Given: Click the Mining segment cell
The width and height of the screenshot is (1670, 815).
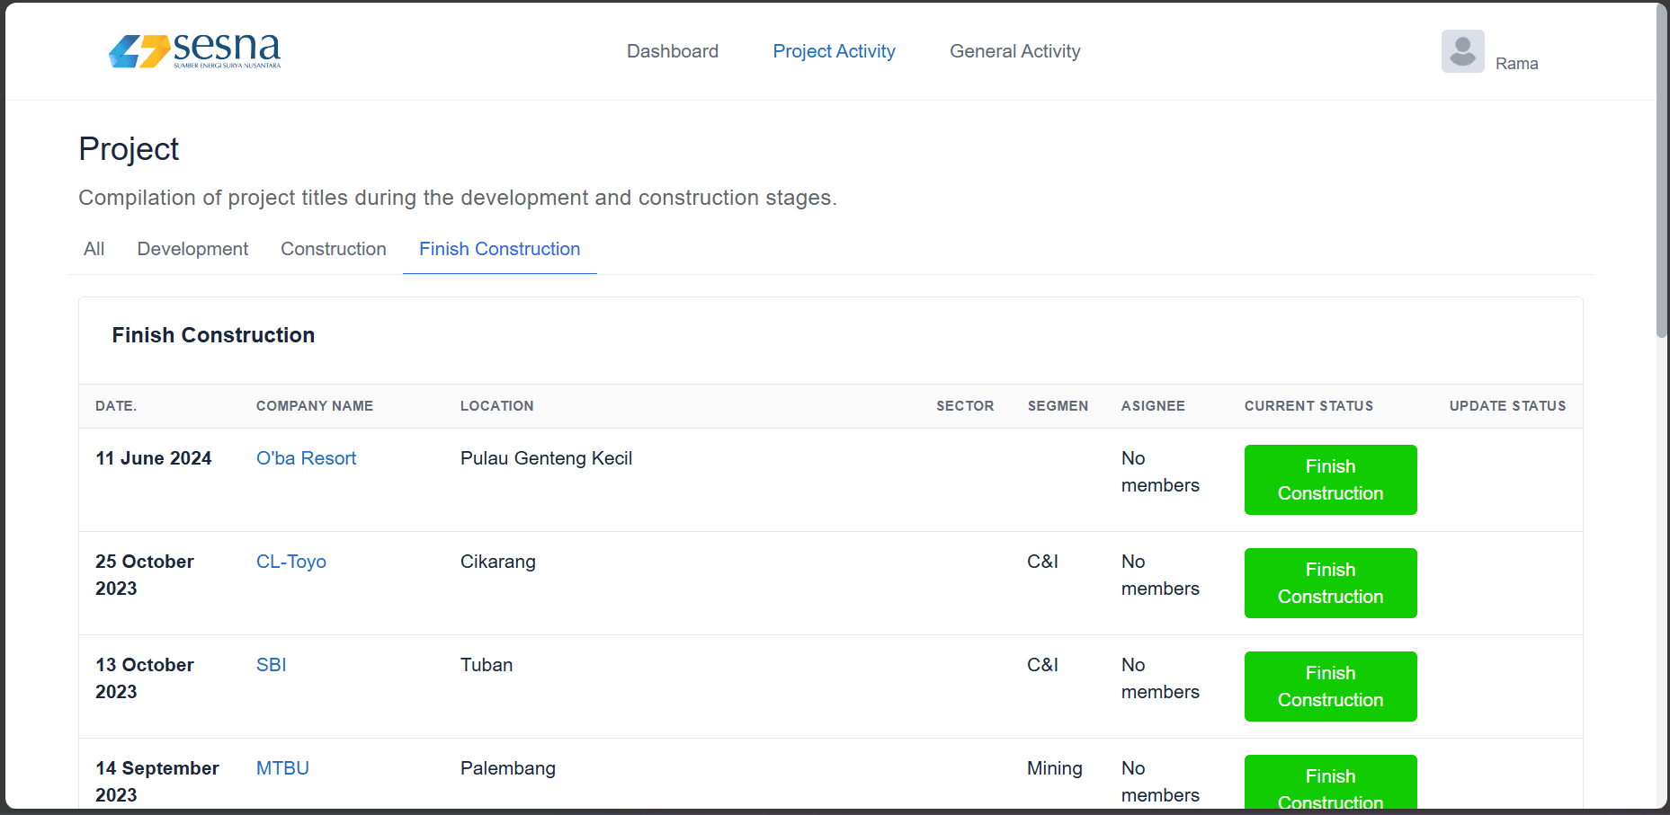Looking at the screenshot, I should click(1055, 768).
